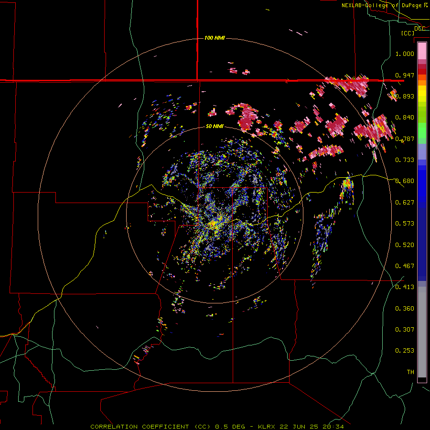
Task: Click the 100 NMI range ring label
Action: point(215,38)
